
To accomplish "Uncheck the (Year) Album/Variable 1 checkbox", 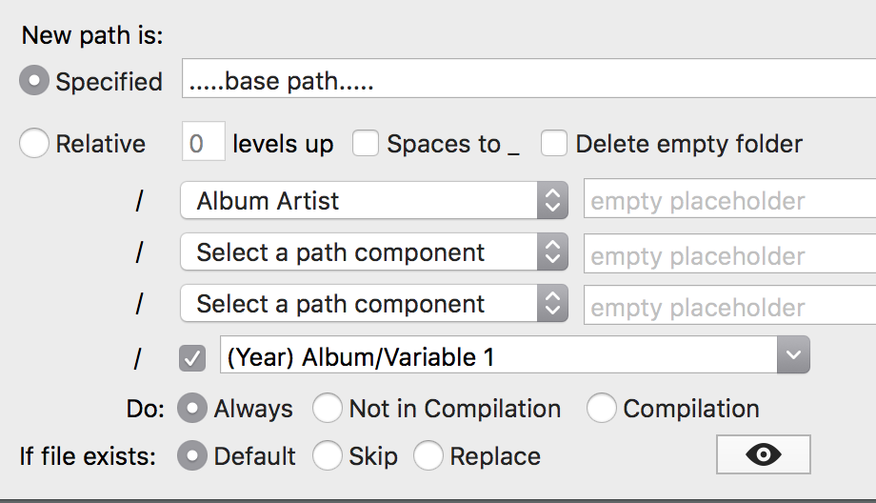I will (x=192, y=358).
